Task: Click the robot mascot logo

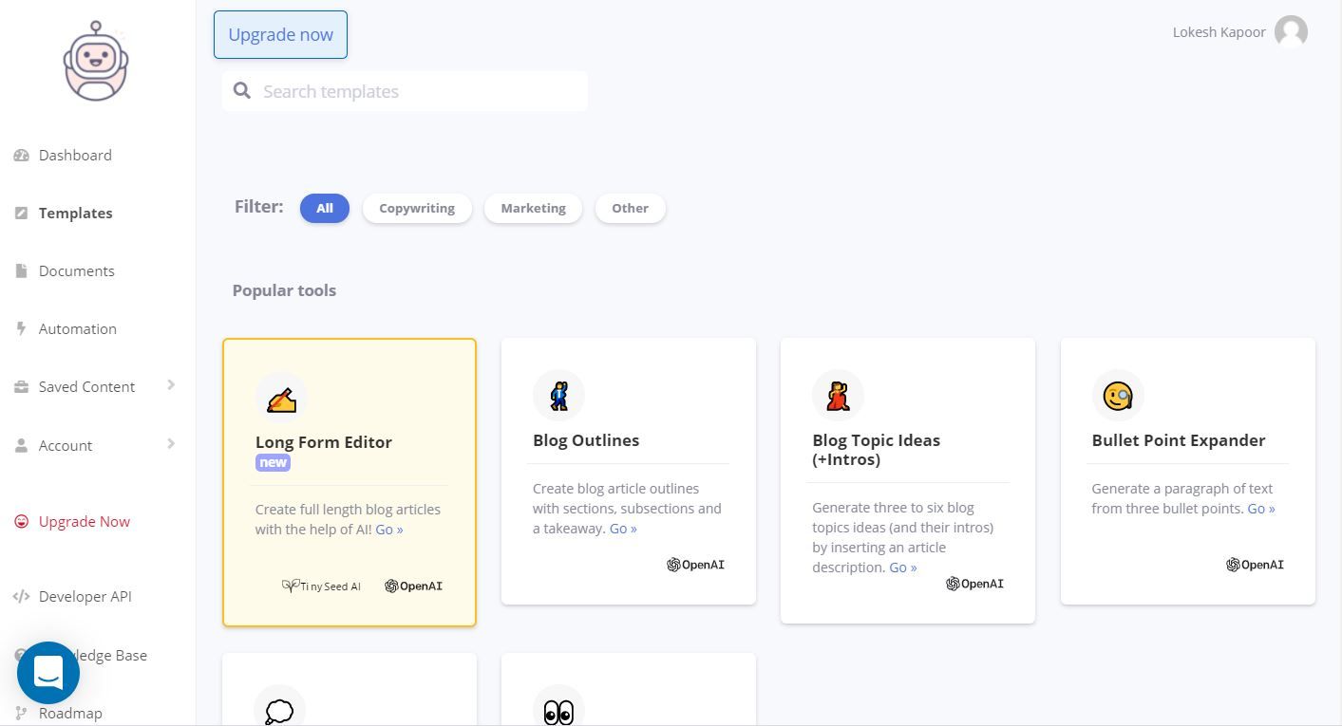Action: click(x=95, y=60)
